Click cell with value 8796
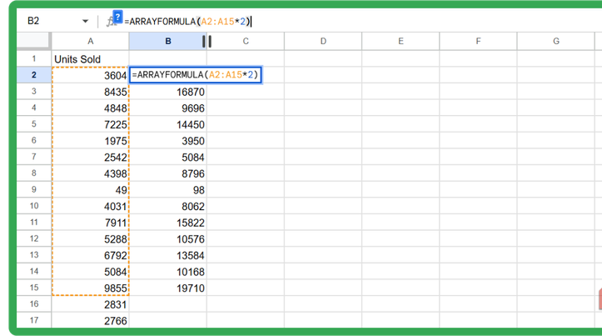The height and width of the screenshot is (336, 602). 167,173
